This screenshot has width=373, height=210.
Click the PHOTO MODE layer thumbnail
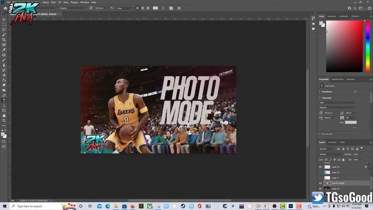click(328, 183)
